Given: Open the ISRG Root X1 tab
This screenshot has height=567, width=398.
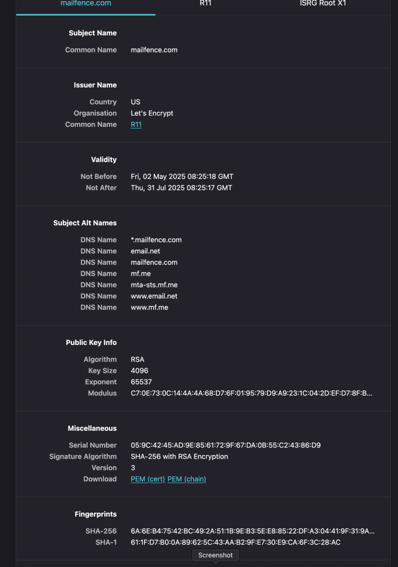Looking at the screenshot, I should coord(323,4).
